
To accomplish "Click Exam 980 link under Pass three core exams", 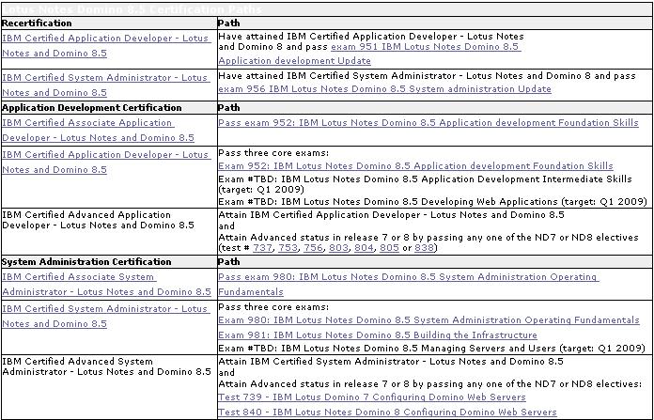I will click(428, 320).
